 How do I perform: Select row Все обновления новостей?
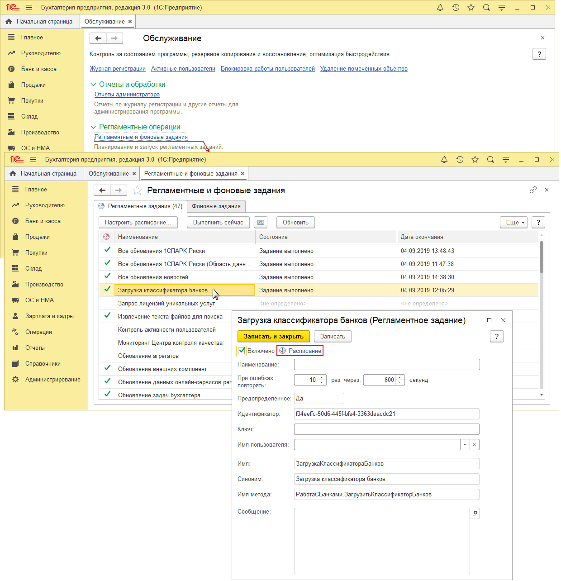319,277
